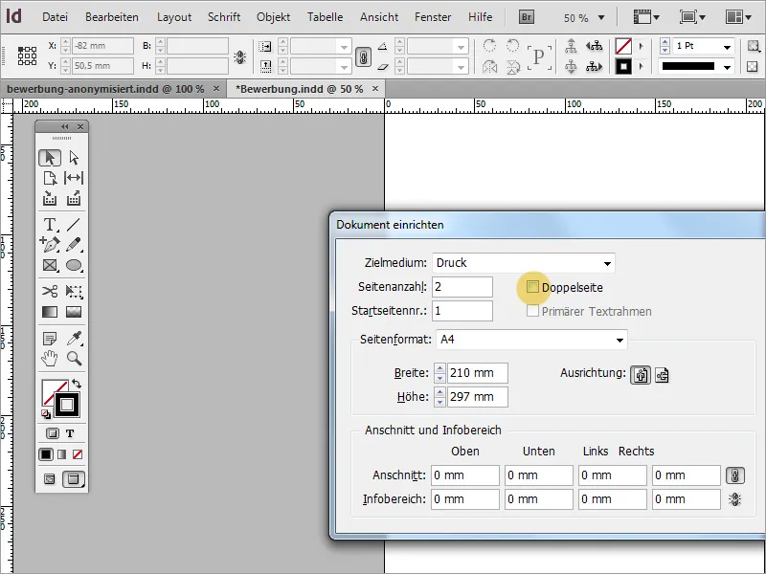Select the Gradient Feather tool
The image size is (766, 574).
(74, 312)
